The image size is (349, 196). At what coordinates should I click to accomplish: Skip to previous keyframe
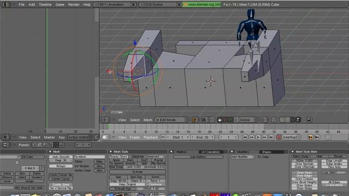tap(251, 137)
